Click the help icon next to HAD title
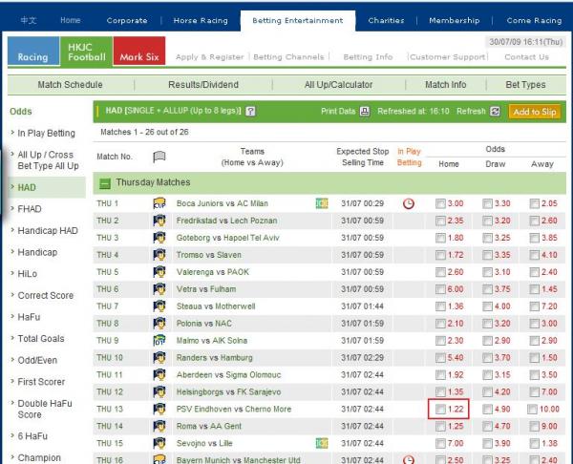Screen dimensions: 573x464 (x=251, y=111)
